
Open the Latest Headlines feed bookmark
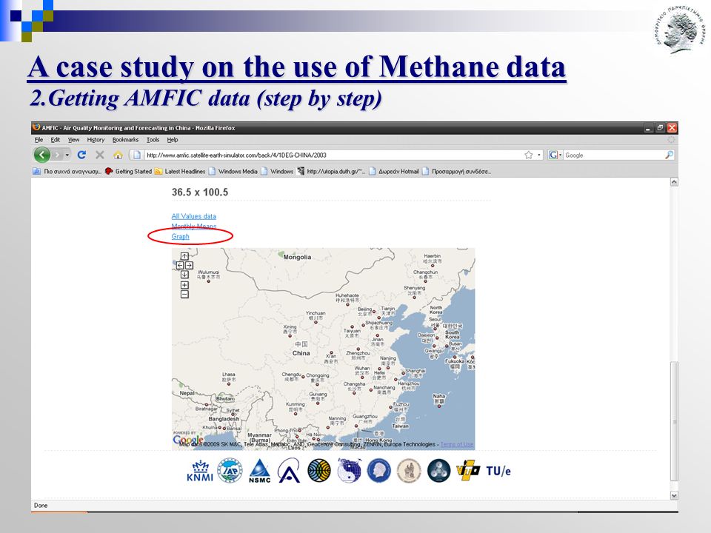(180, 171)
